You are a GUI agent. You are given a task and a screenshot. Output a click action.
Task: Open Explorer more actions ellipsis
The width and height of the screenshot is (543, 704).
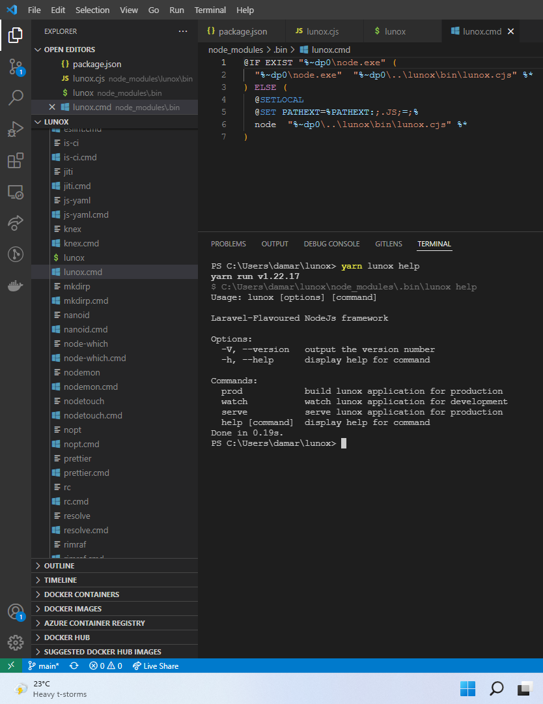click(x=183, y=31)
